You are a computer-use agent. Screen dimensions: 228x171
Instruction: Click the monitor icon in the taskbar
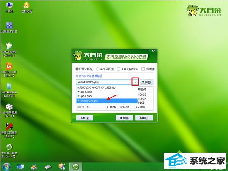click(x=21, y=167)
